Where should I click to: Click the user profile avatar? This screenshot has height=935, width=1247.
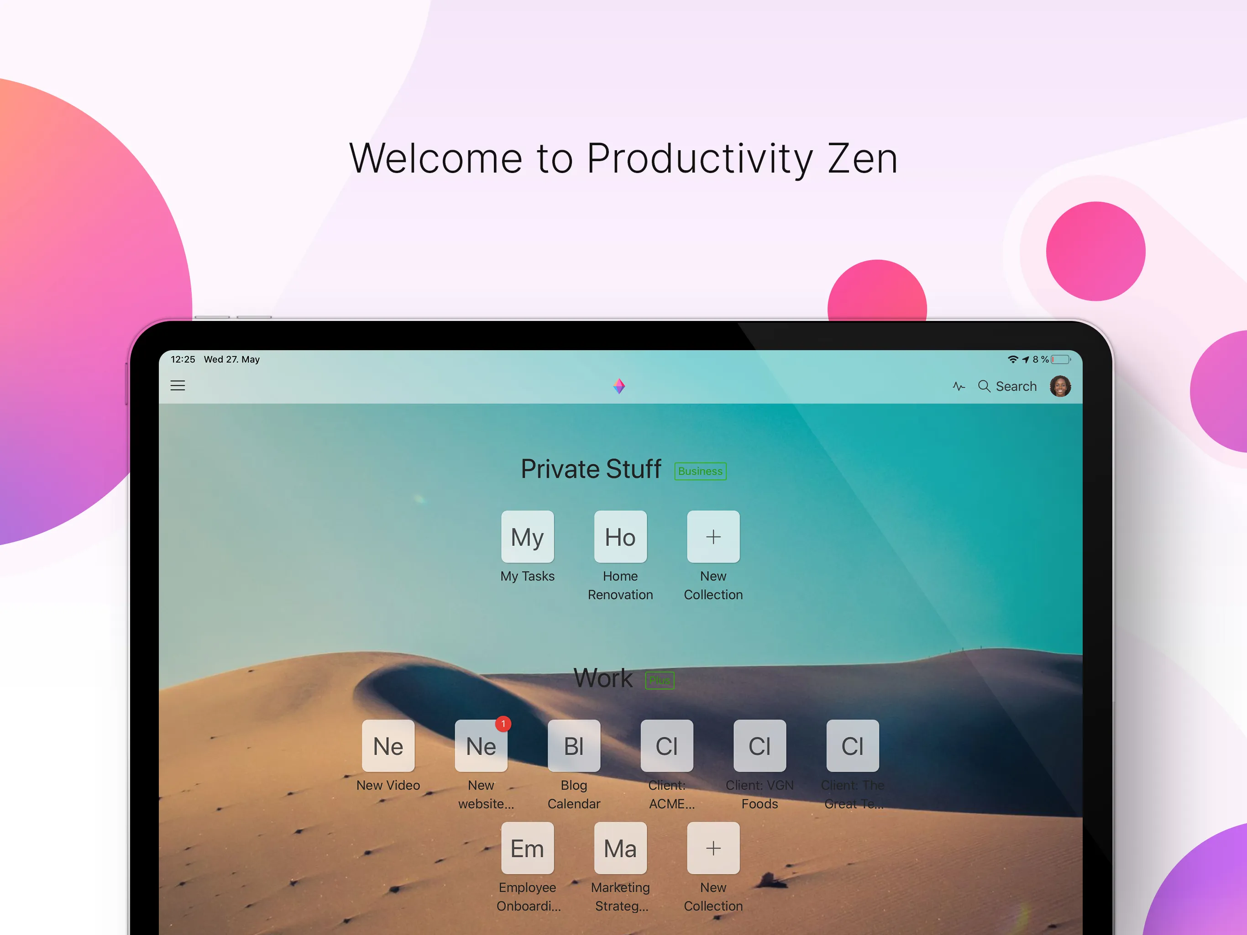click(1060, 386)
